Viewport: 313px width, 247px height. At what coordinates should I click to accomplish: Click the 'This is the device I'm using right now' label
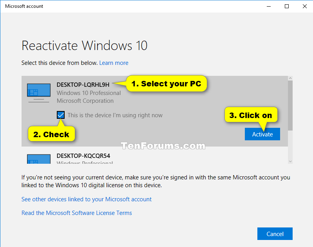pos(115,115)
